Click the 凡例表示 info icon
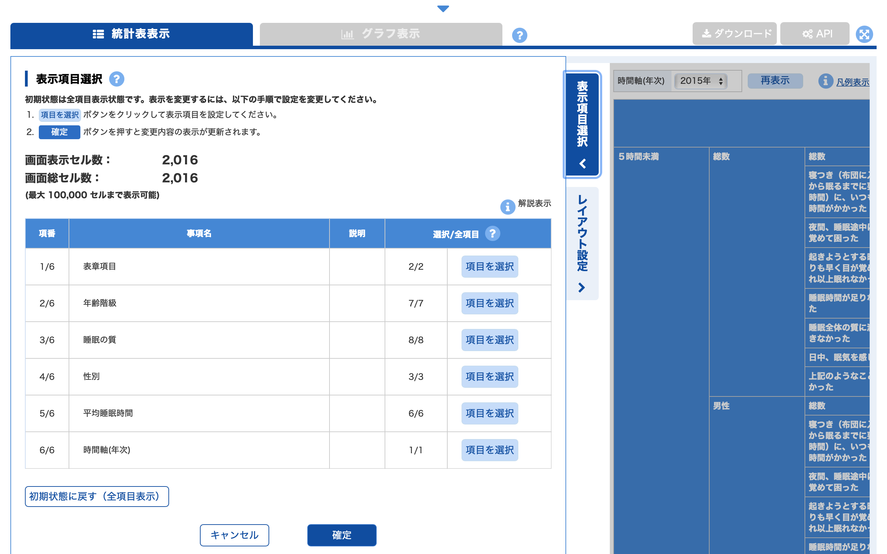887x554 pixels. [x=825, y=81]
